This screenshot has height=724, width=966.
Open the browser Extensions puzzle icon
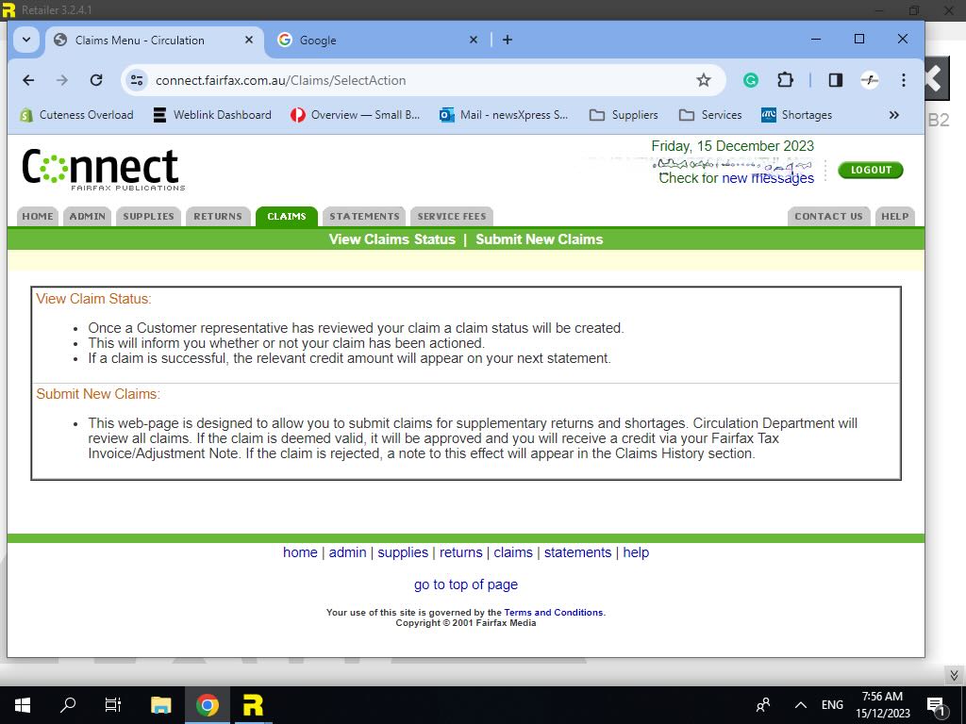(x=785, y=80)
